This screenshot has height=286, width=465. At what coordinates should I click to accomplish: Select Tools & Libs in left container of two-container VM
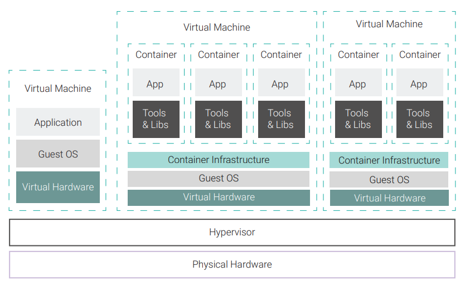click(x=359, y=119)
